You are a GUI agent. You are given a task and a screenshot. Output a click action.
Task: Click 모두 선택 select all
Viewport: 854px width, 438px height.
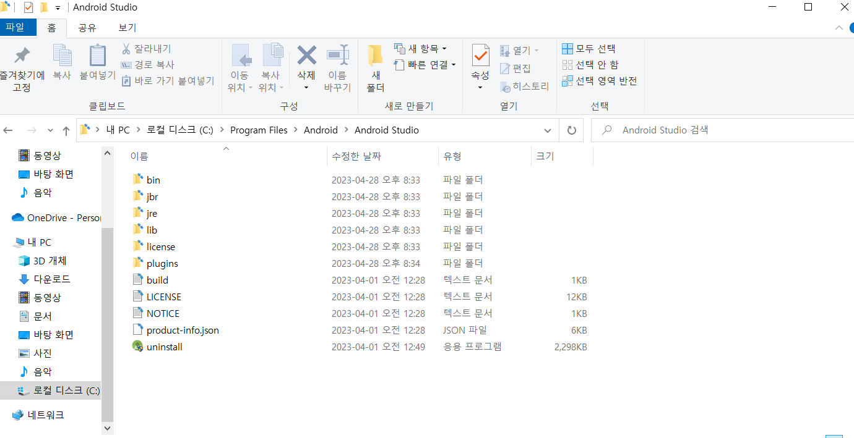[x=589, y=49]
